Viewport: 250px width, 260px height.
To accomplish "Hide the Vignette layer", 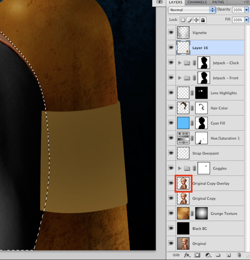I will click(171, 32).
